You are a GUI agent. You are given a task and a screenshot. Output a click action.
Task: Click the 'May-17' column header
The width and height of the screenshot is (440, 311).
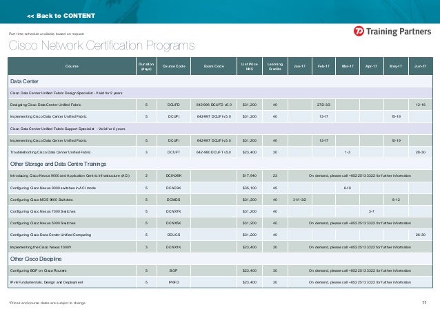[396, 66]
